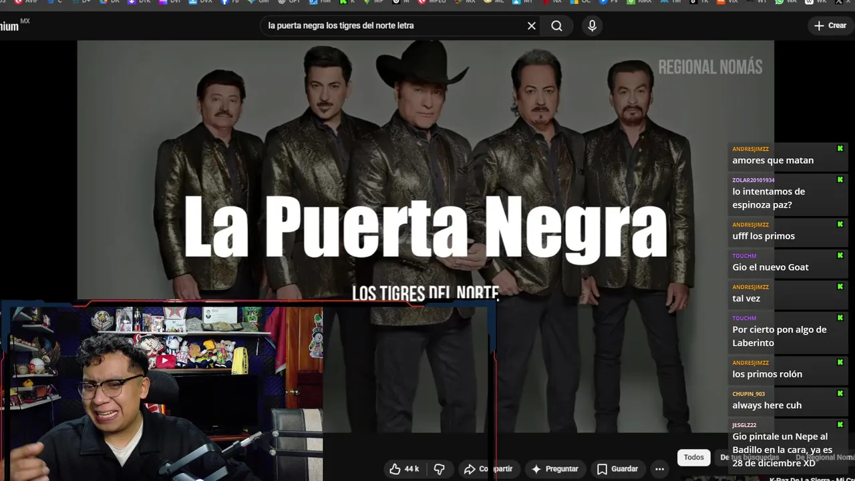Image resolution: width=855 pixels, height=481 pixels.
Task: Open the TikTok 'TK' bookmark
Action: (698, 2)
